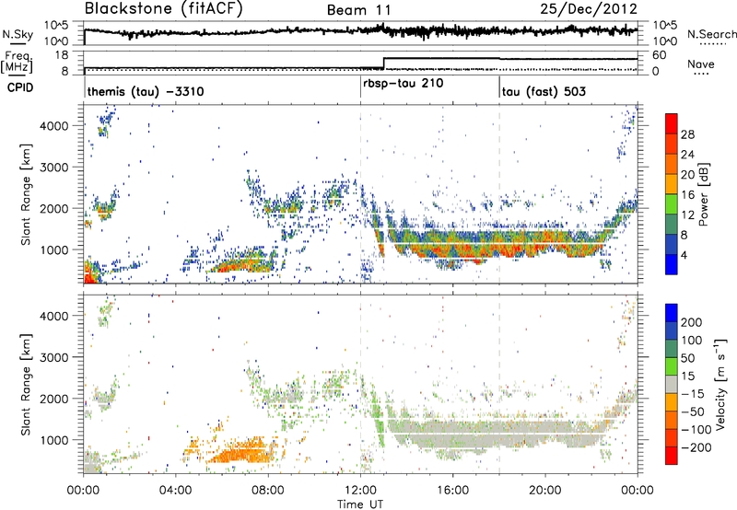Click the 'Freq. [MHz]' axis label
Image resolution: width=737 pixels, height=510 pixels.
point(17,63)
